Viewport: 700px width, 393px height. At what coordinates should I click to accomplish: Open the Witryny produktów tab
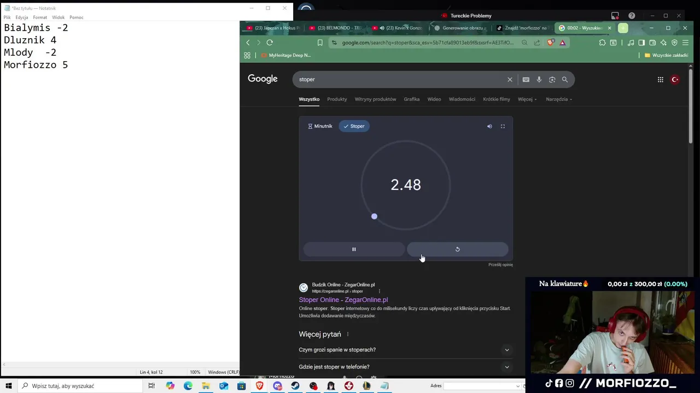click(375, 99)
